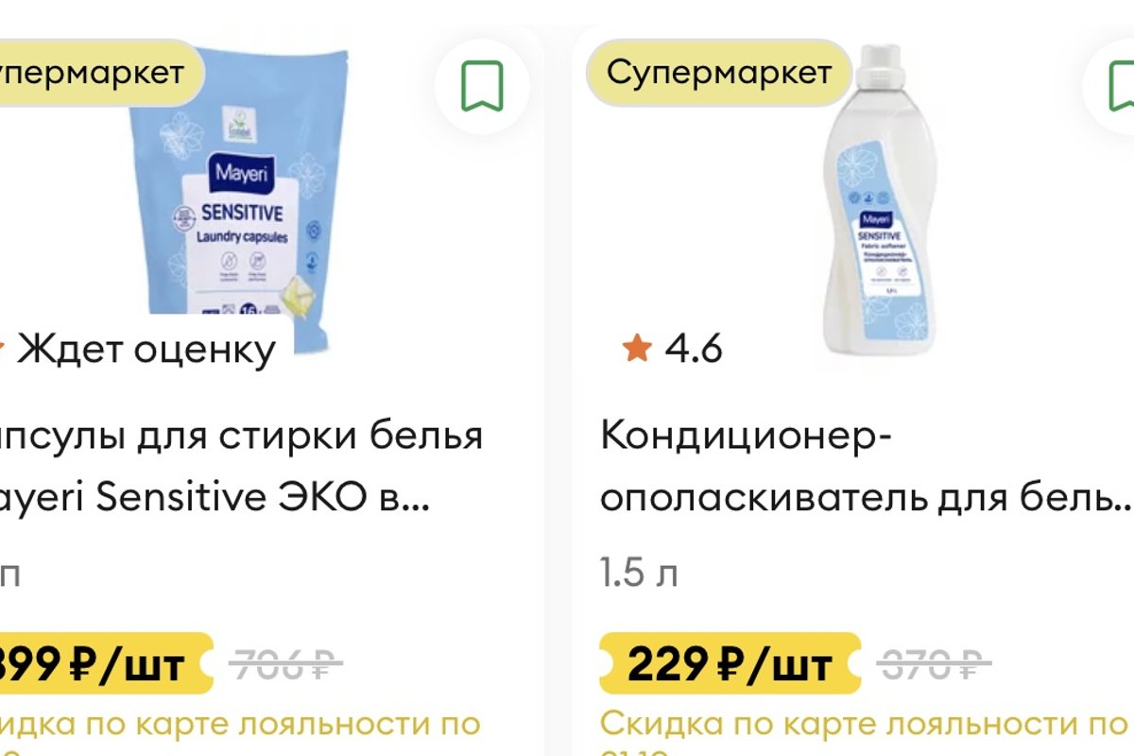The image size is (1134, 756).
Task: Bookmark the Mayeri laundry capsules product
Action: click(x=482, y=87)
